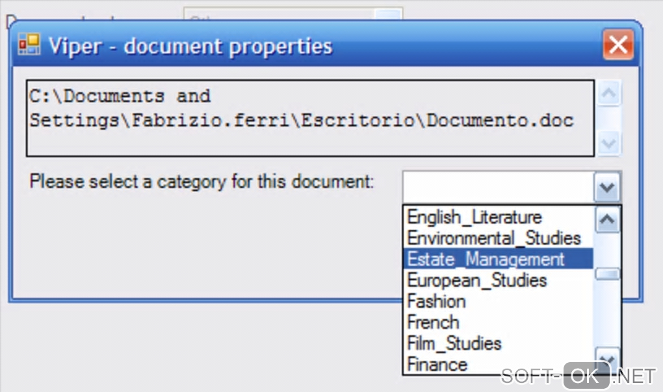Close the document properties dialog
663x392 pixels.
tap(617, 45)
